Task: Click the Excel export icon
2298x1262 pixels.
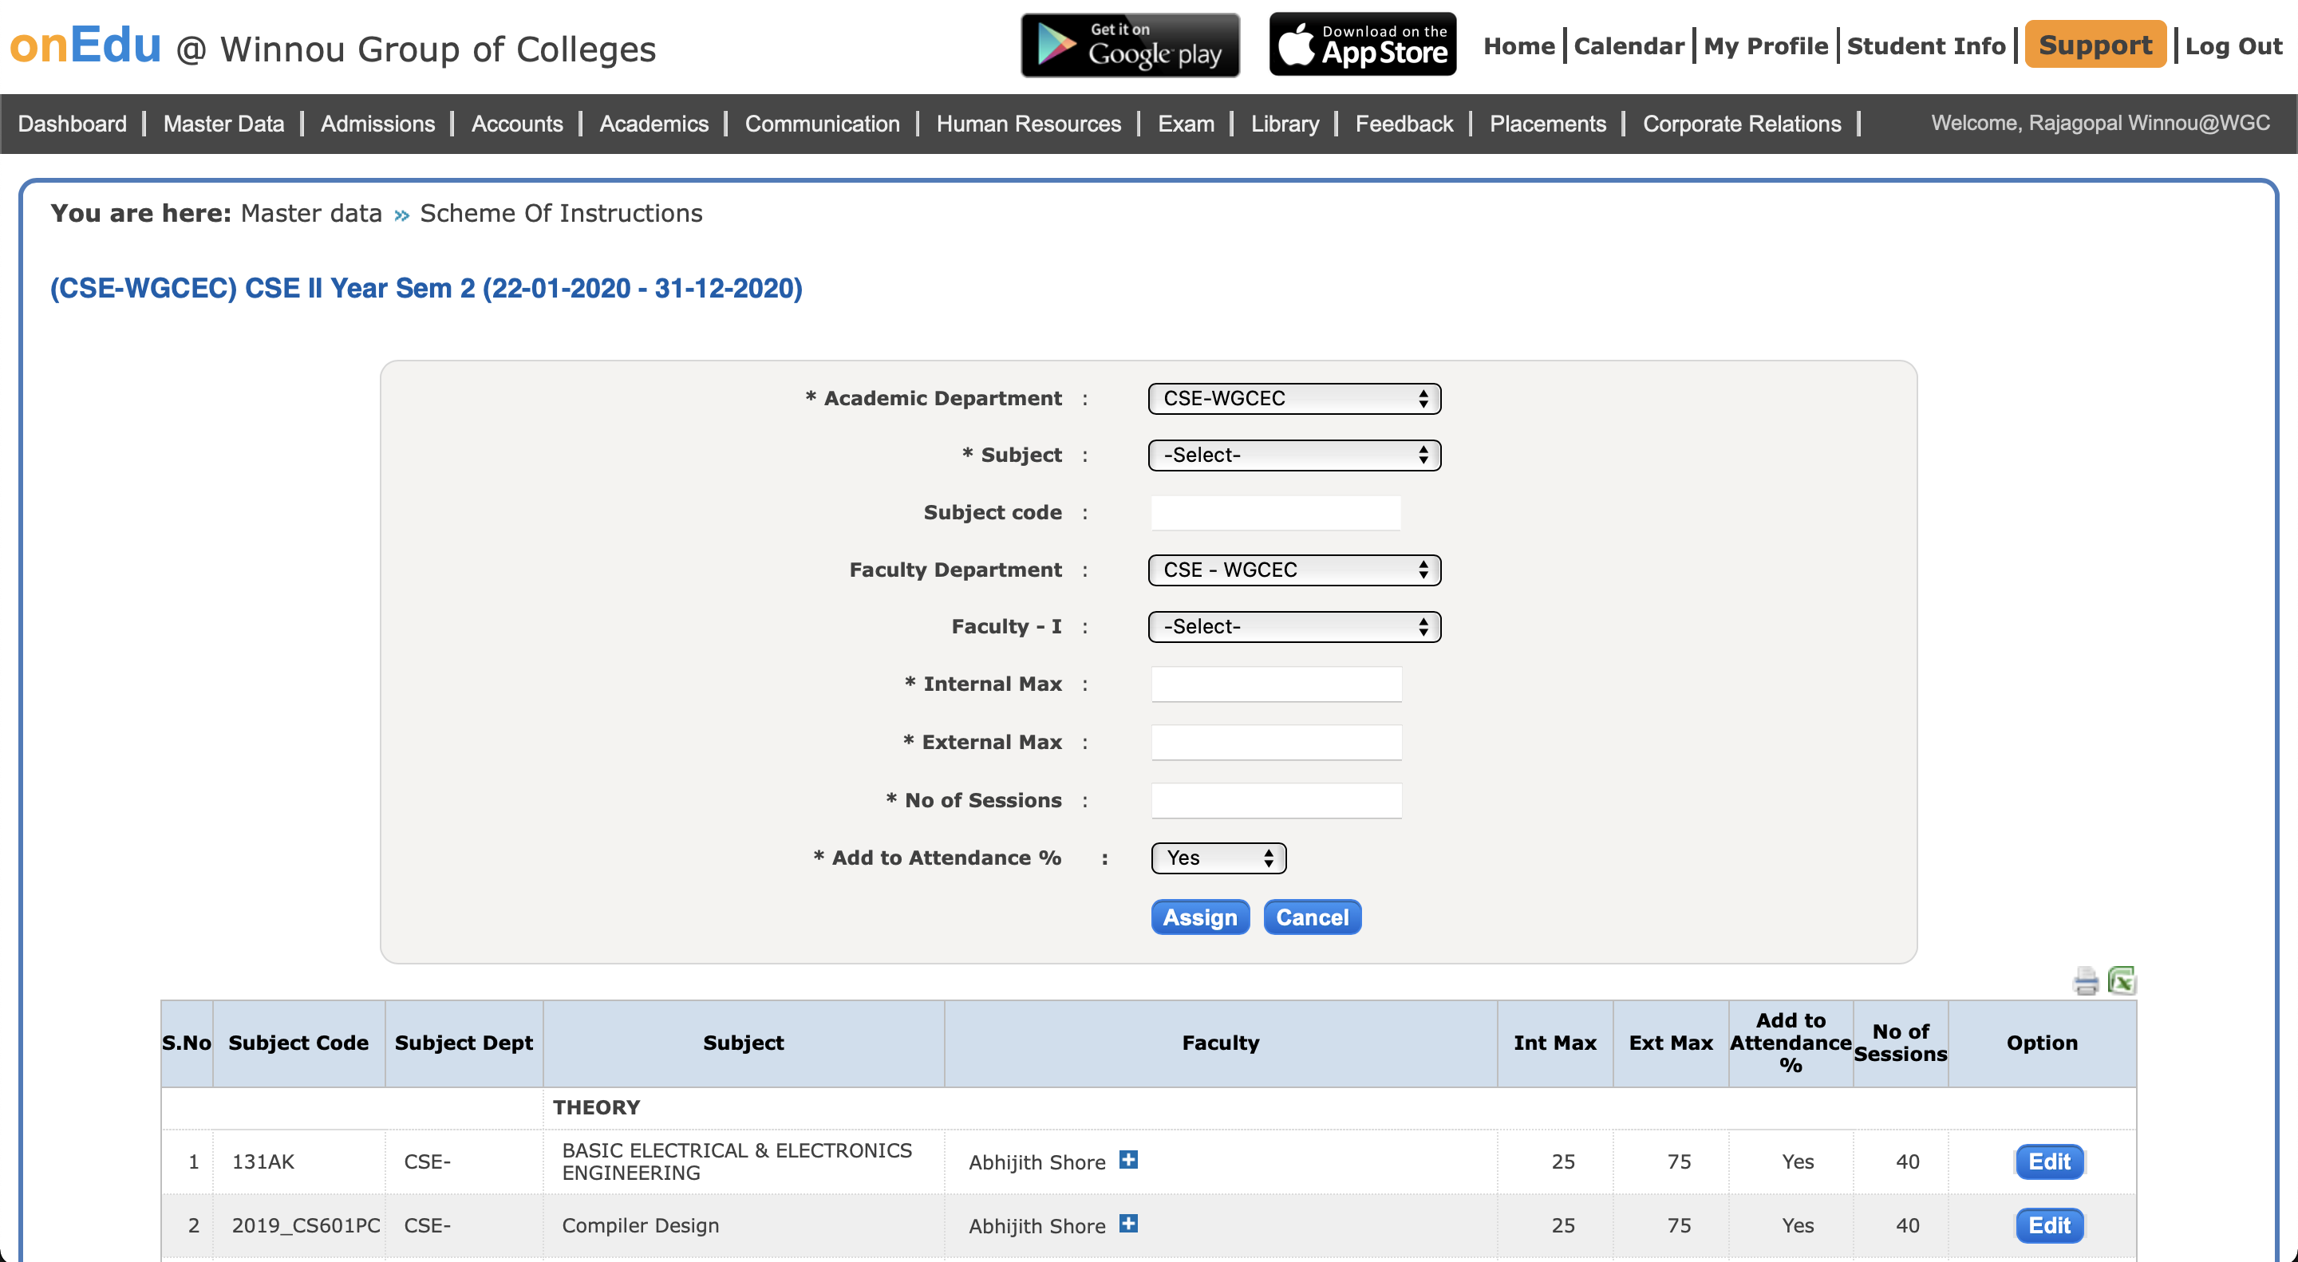Action: (2122, 980)
